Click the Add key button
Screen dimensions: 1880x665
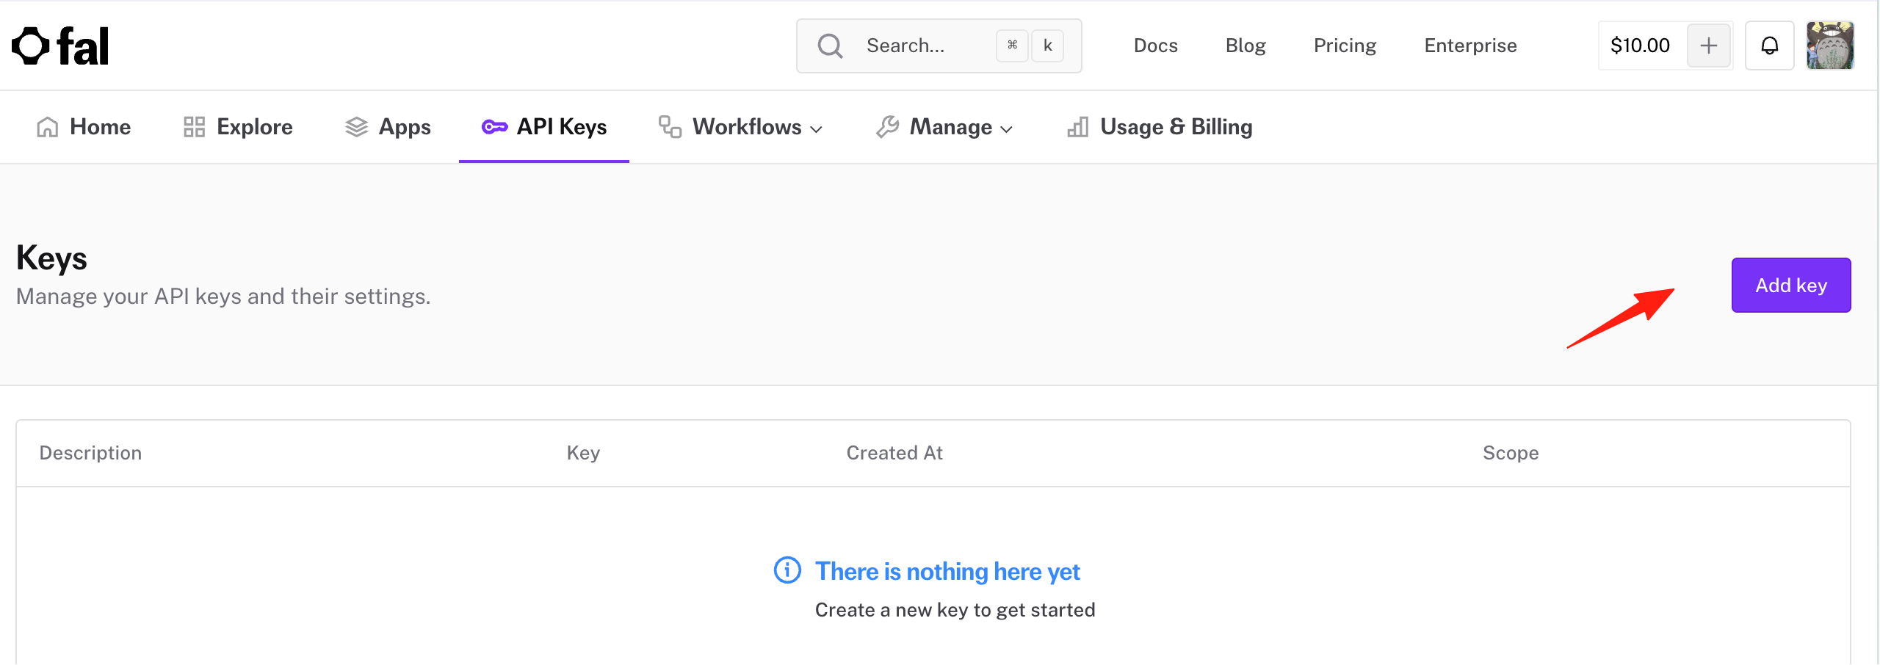[x=1791, y=285]
